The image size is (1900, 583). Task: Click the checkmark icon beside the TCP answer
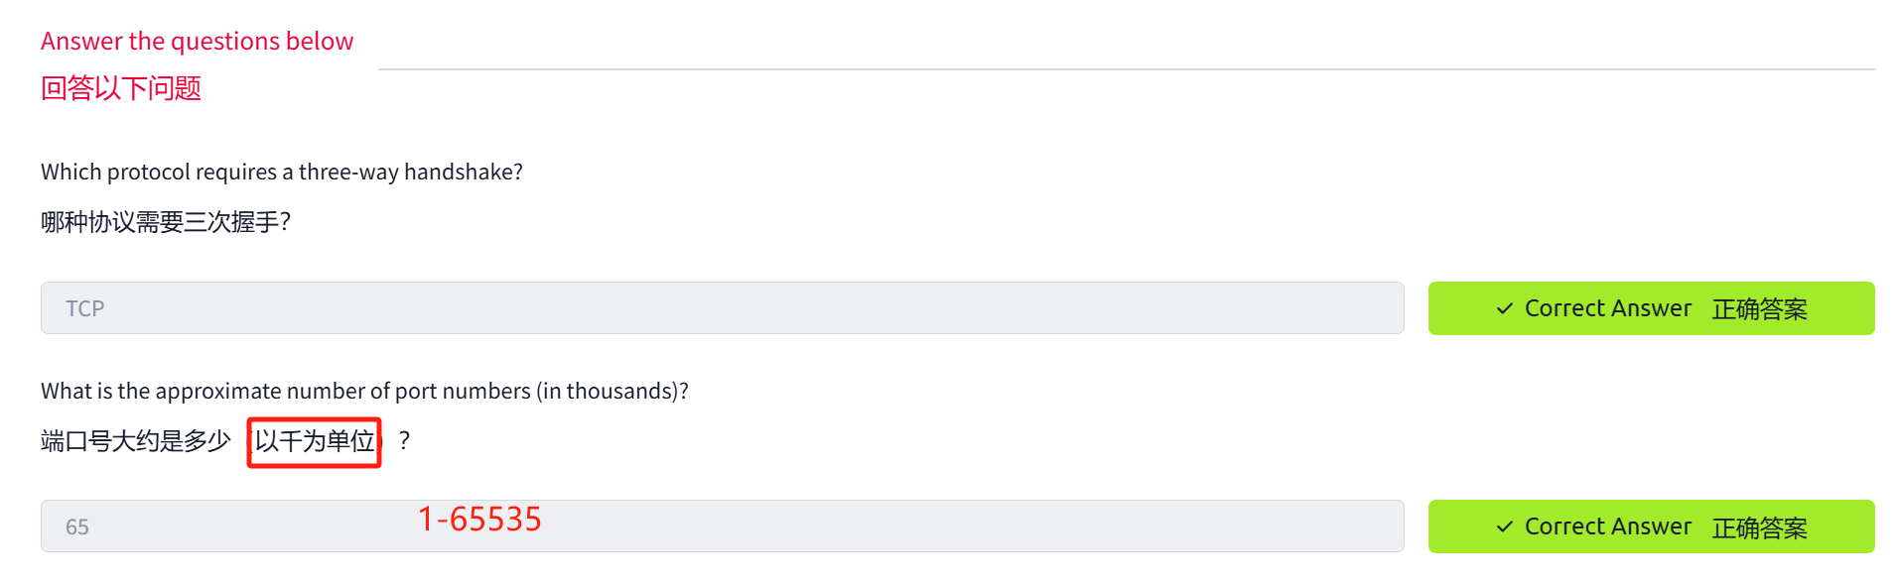1505,308
